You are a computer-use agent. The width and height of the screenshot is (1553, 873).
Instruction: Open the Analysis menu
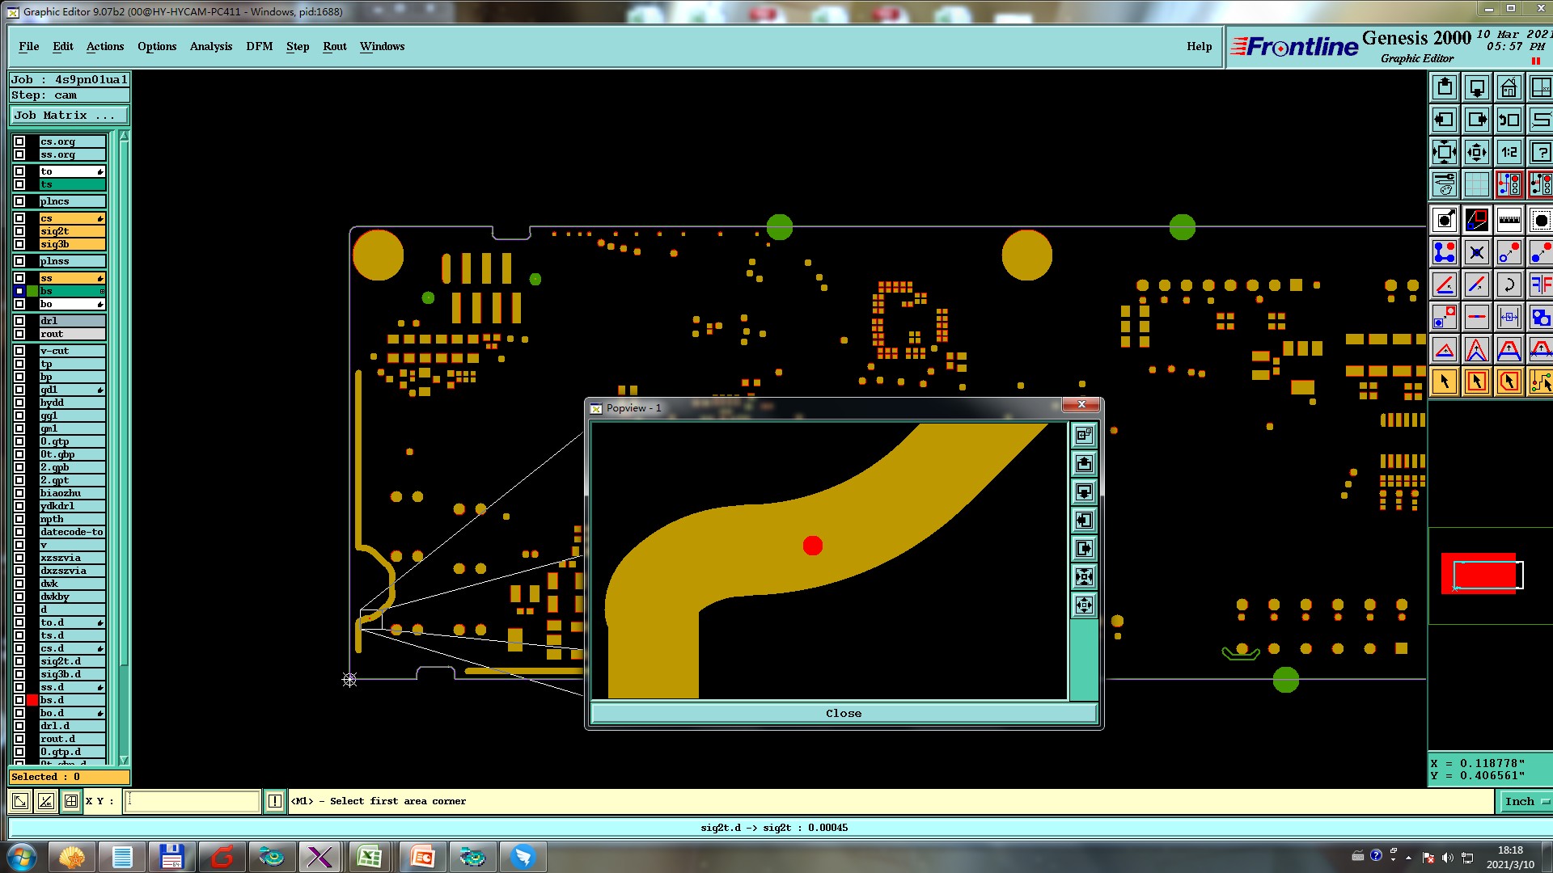pyautogui.click(x=210, y=46)
